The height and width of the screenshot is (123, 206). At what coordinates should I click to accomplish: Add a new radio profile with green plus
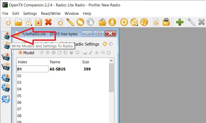(180, 22)
